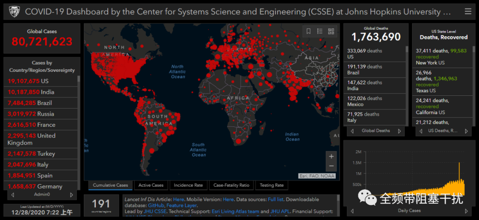The height and width of the screenshot is (220, 479).
Task: Go to next panel after Global Deaths
Action: (x=399, y=131)
